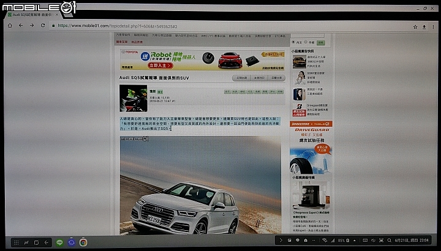Open the tray search magnifier
This screenshot has width=441, height=251.
point(390,241)
